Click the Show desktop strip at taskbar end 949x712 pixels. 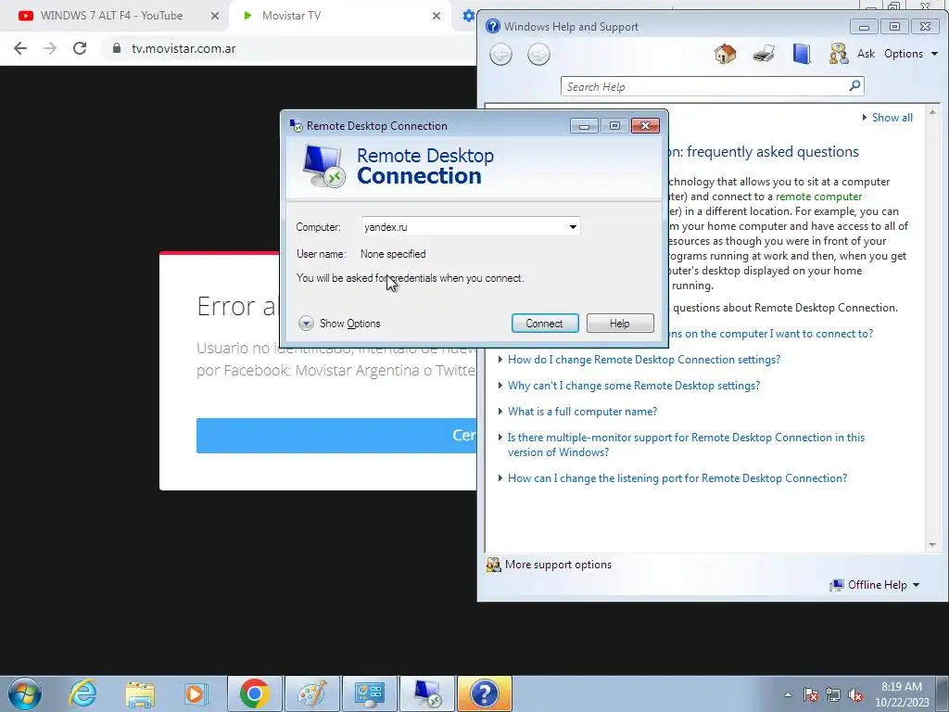(942, 693)
